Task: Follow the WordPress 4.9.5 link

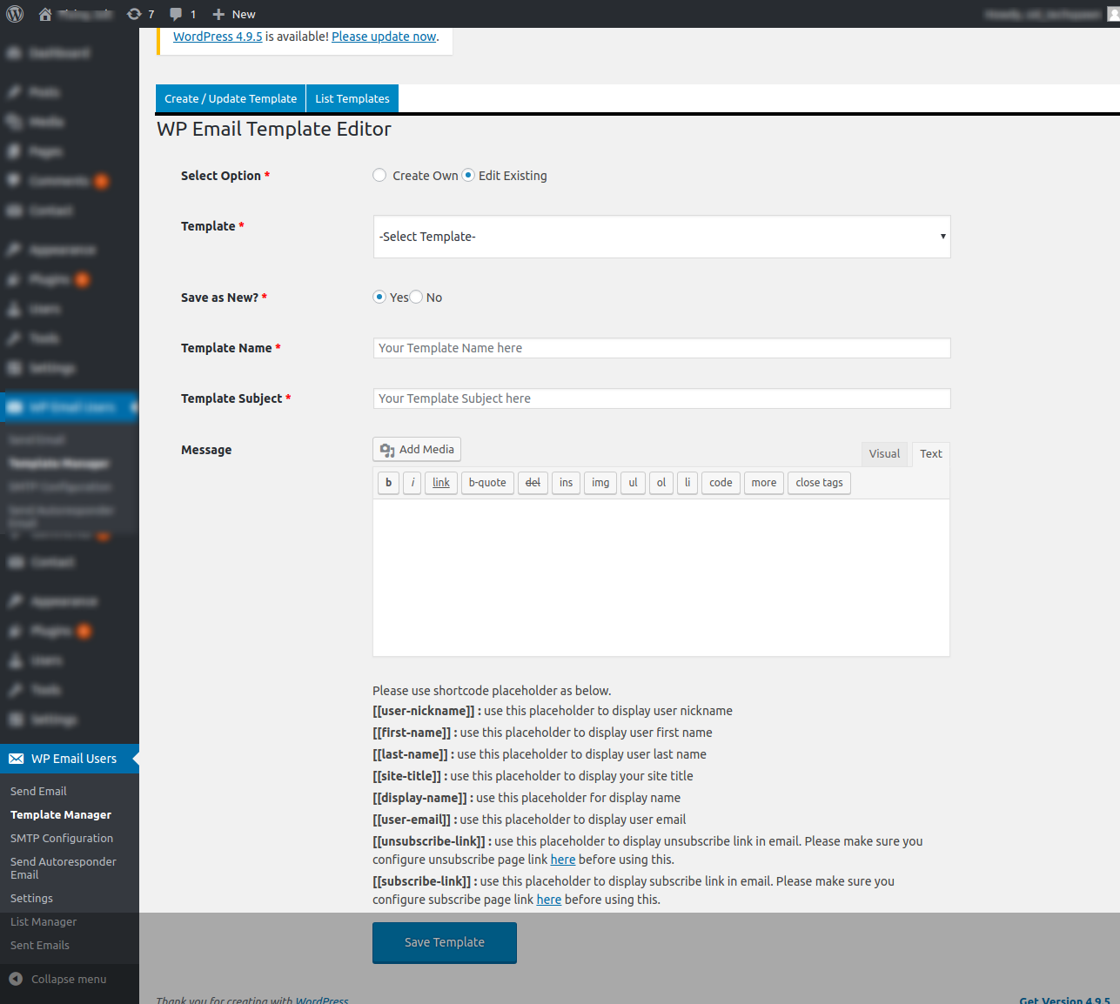Action: tap(218, 37)
